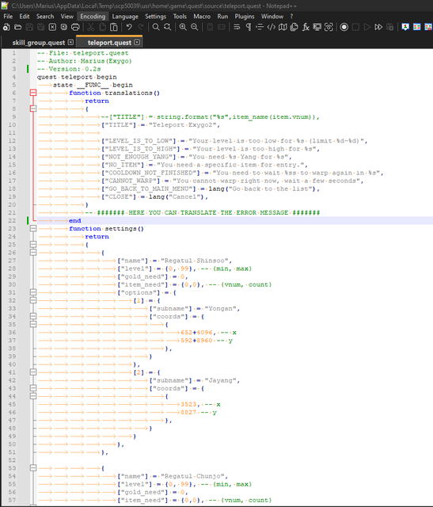This screenshot has height=507, width=433.
Task: Click the Close document toolbar icon
Action: point(52,27)
